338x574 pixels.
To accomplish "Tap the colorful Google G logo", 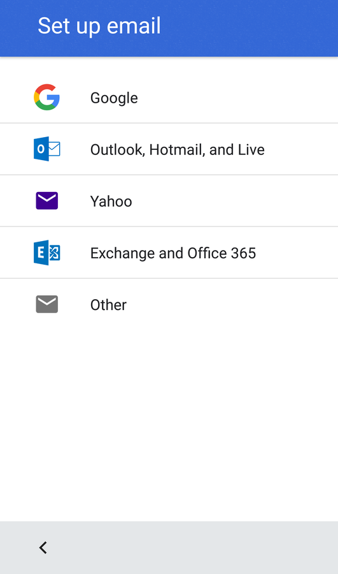I will pyautogui.click(x=46, y=98).
